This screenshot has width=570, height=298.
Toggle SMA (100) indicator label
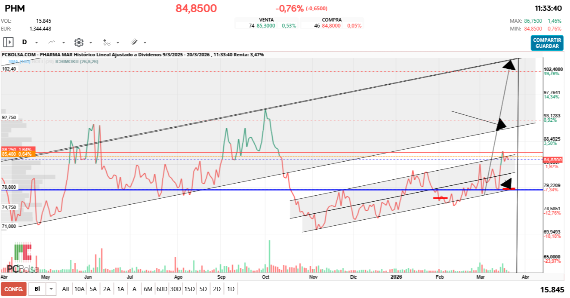point(19,61)
